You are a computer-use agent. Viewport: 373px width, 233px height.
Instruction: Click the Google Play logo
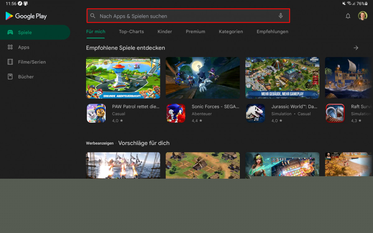[26, 16]
